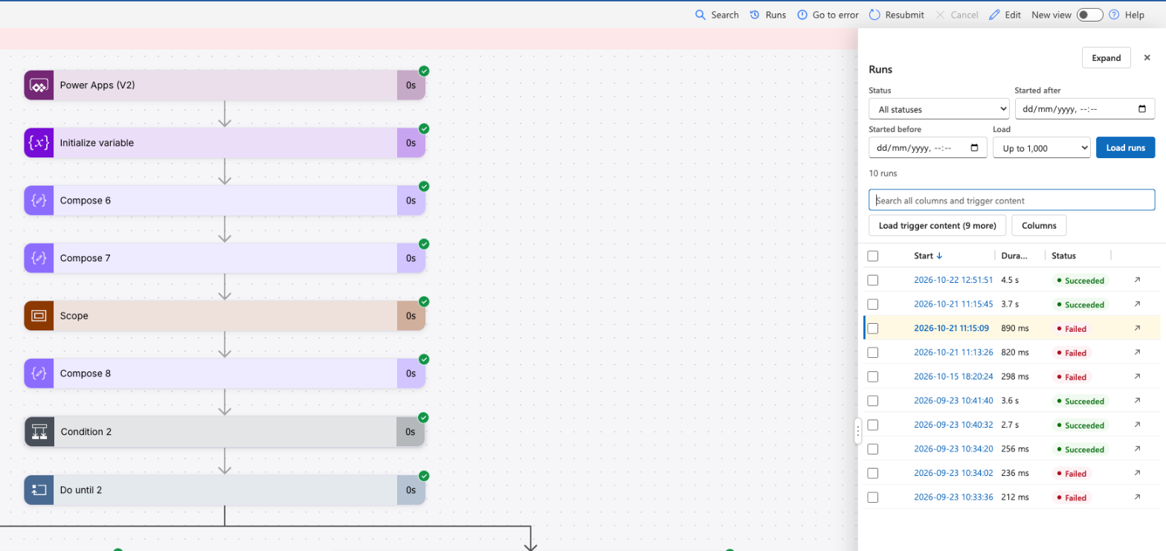
Task: Open run link 2026-09-23 10:40:32
Action: [x=953, y=425]
